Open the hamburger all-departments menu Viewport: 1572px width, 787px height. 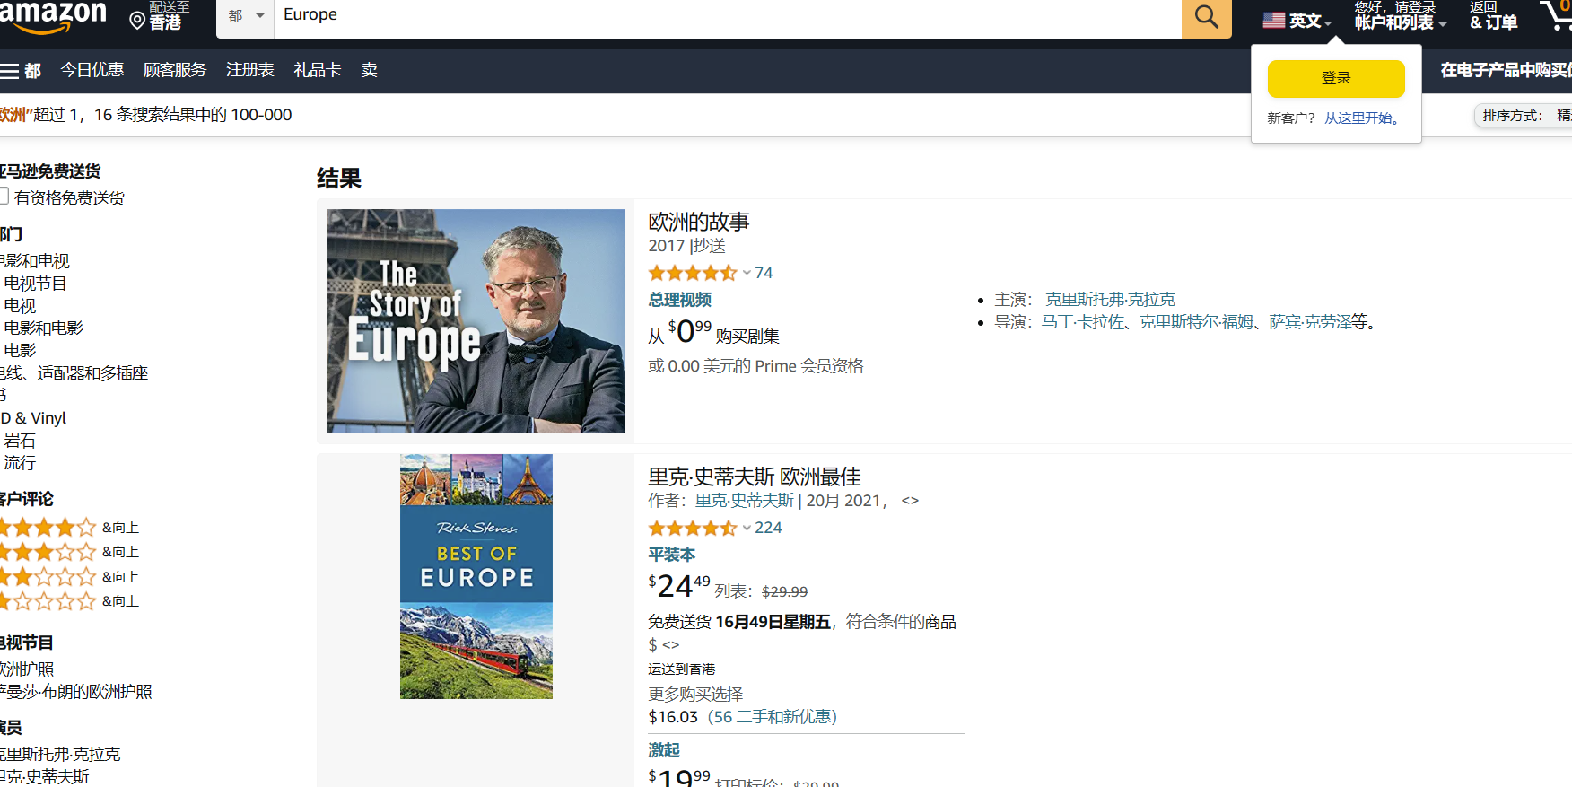pyautogui.click(x=21, y=70)
